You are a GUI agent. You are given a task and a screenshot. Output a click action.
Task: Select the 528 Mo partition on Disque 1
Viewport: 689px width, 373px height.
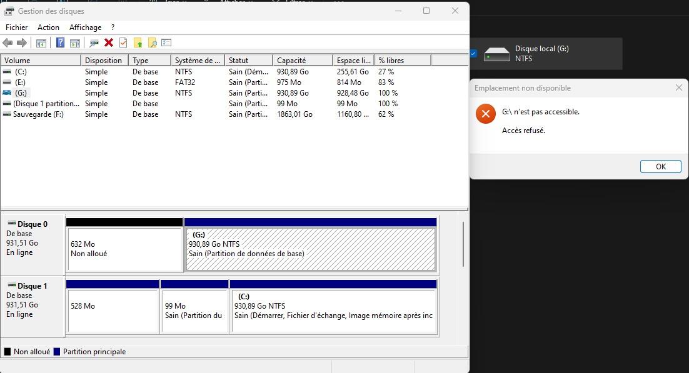113,307
